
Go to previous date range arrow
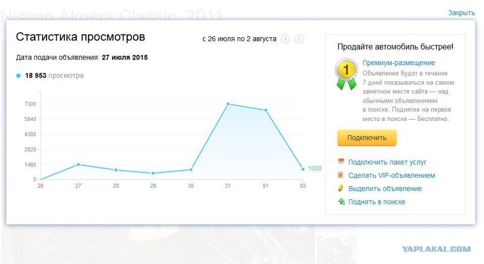[x=285, y=39]
